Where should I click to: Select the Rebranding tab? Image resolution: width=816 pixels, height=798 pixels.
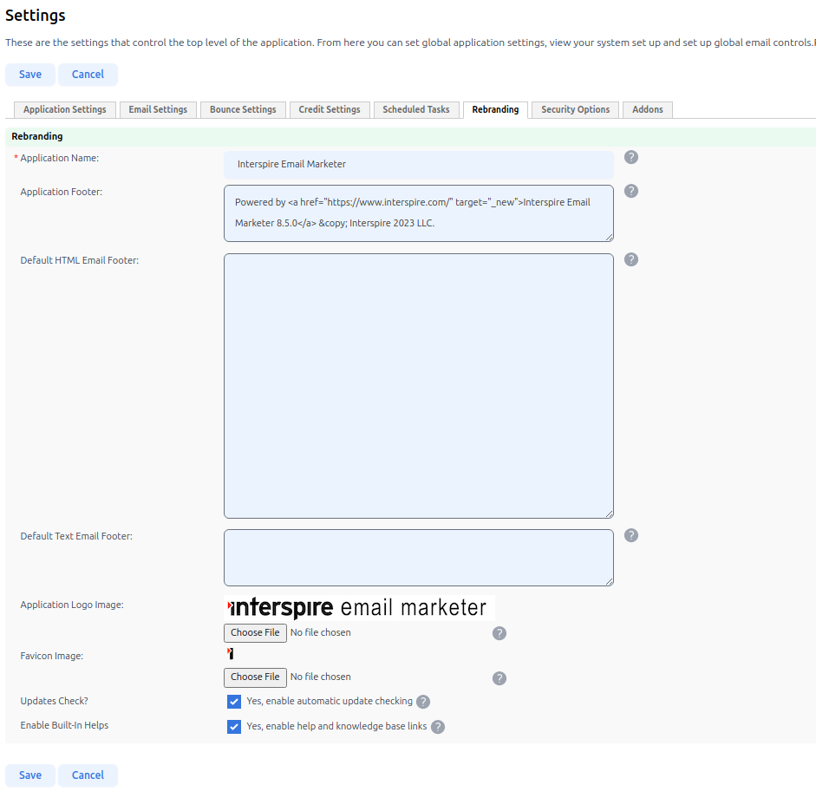point(495,110)
